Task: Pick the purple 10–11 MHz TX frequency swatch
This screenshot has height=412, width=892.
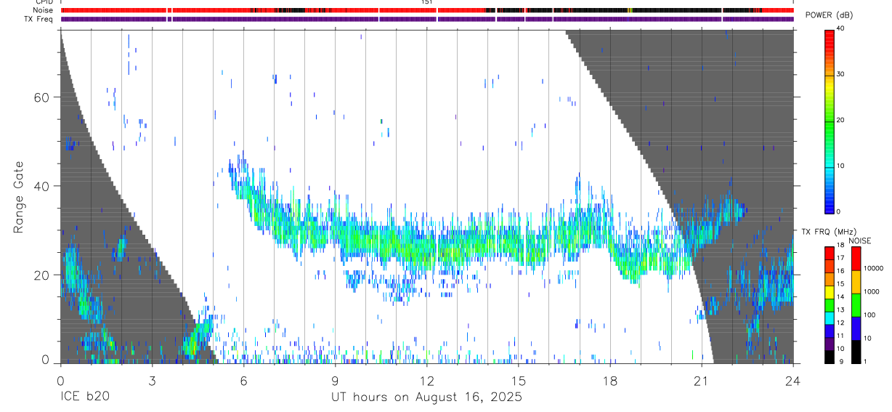Action: (x=829, y=344)
